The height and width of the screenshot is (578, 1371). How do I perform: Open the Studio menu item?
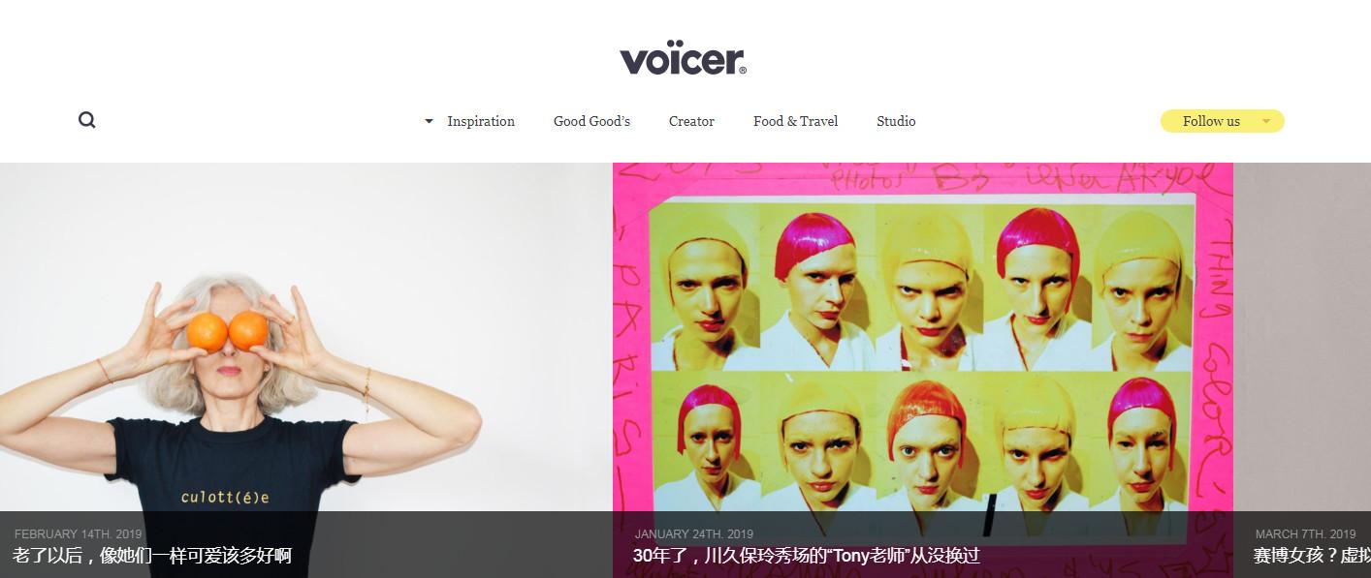(x=896, y=121)
